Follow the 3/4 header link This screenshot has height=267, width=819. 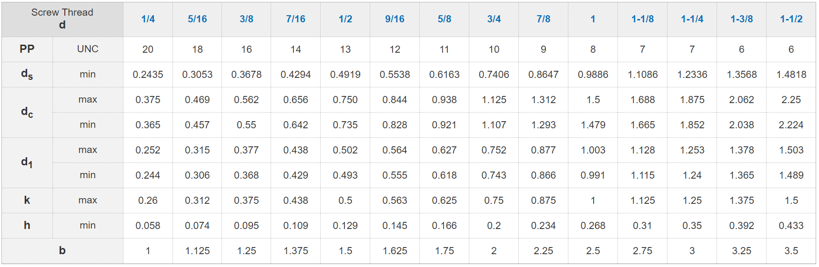[494, 19]
